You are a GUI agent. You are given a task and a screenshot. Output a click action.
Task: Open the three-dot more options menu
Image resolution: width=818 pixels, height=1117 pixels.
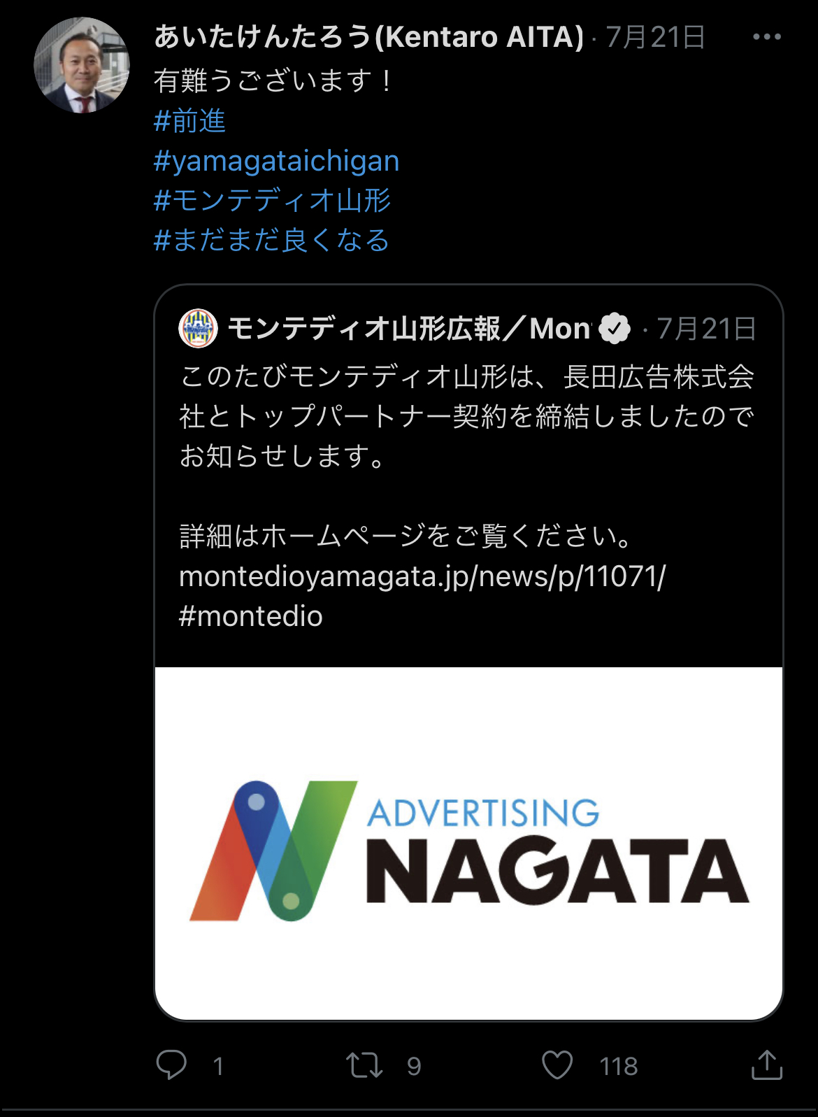[x=766, y=37]
